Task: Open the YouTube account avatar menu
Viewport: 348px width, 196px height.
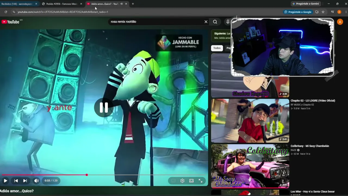Action: tap(340, 22)
